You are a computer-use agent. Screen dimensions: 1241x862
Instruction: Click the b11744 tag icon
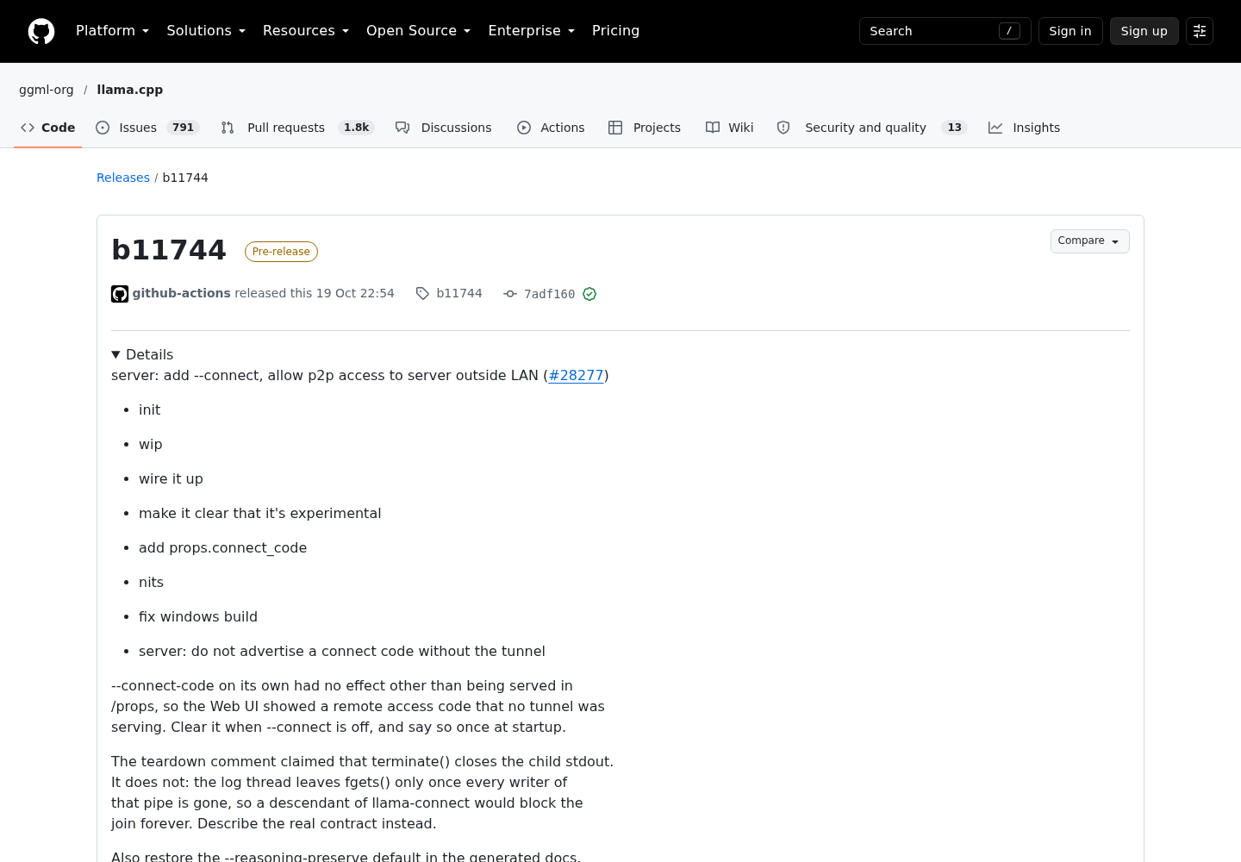(422, 294)
